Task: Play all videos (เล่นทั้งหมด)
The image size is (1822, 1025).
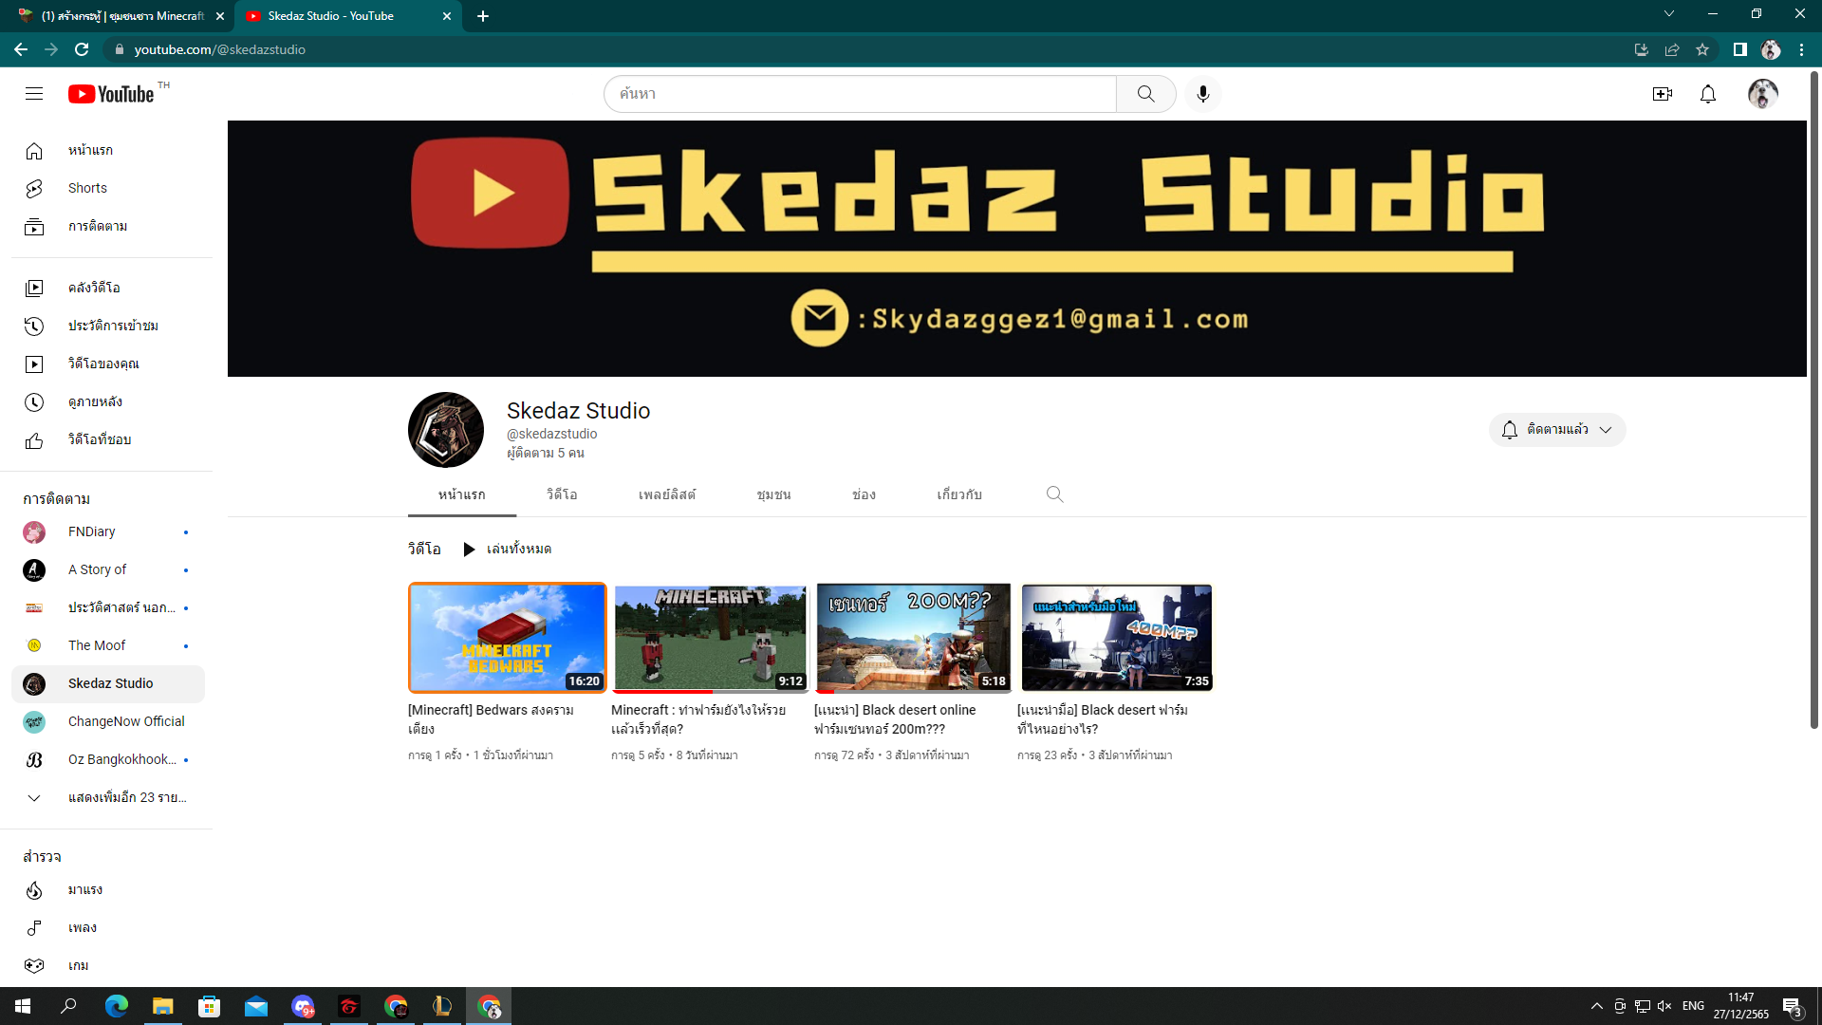Action: click(507, 550)
